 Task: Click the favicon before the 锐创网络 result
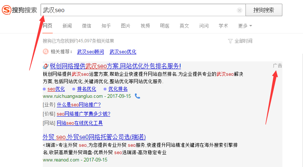46,66
